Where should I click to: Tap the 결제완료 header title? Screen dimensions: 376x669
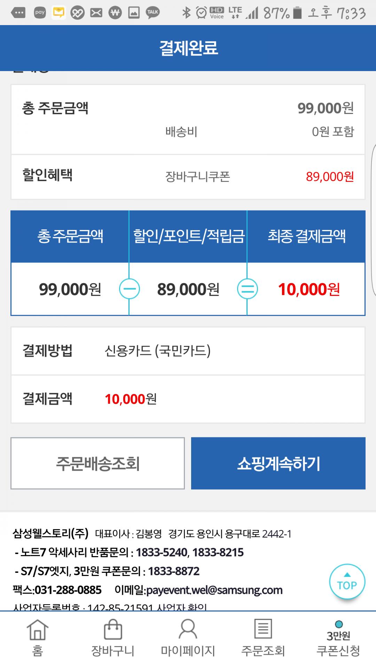click(x=188, y=48)
